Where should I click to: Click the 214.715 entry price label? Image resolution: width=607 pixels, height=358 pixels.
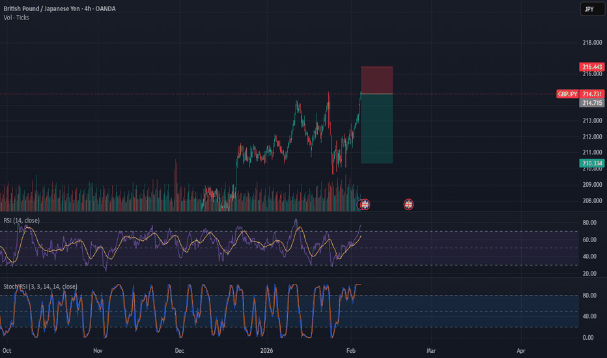[x=591, y=103]
